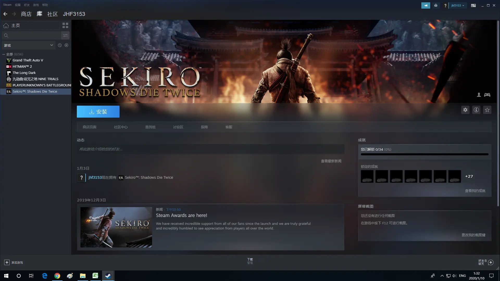500x281 pixels.
Task: Open the jhf3153 account dropdown
Action: pos(458,5)
